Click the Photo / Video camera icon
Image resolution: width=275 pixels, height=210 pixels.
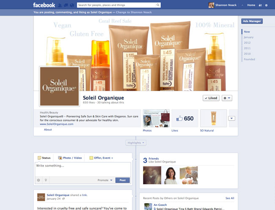60,158
